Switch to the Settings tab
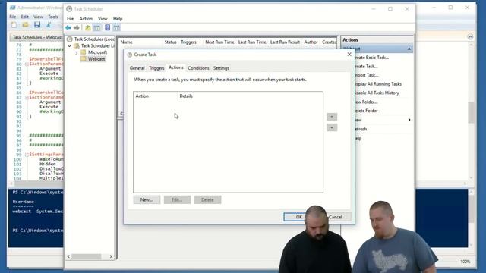The width and height of the screenshot is (486, 273). 221,68
